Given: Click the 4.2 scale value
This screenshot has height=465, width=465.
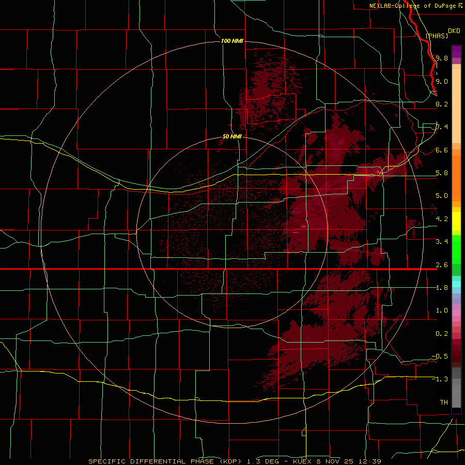Looking at the screenshot, I should pos(442,219).
